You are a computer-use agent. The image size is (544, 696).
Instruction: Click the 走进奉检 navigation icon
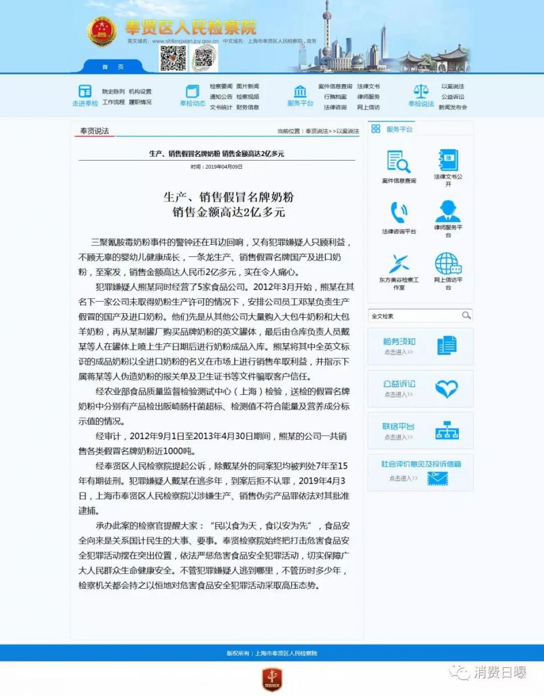tap(85, 92)
